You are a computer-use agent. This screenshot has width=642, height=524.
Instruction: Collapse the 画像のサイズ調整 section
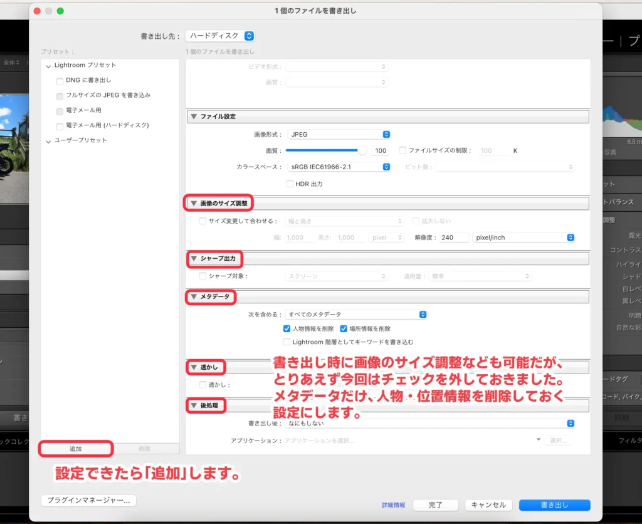[195, 202]
